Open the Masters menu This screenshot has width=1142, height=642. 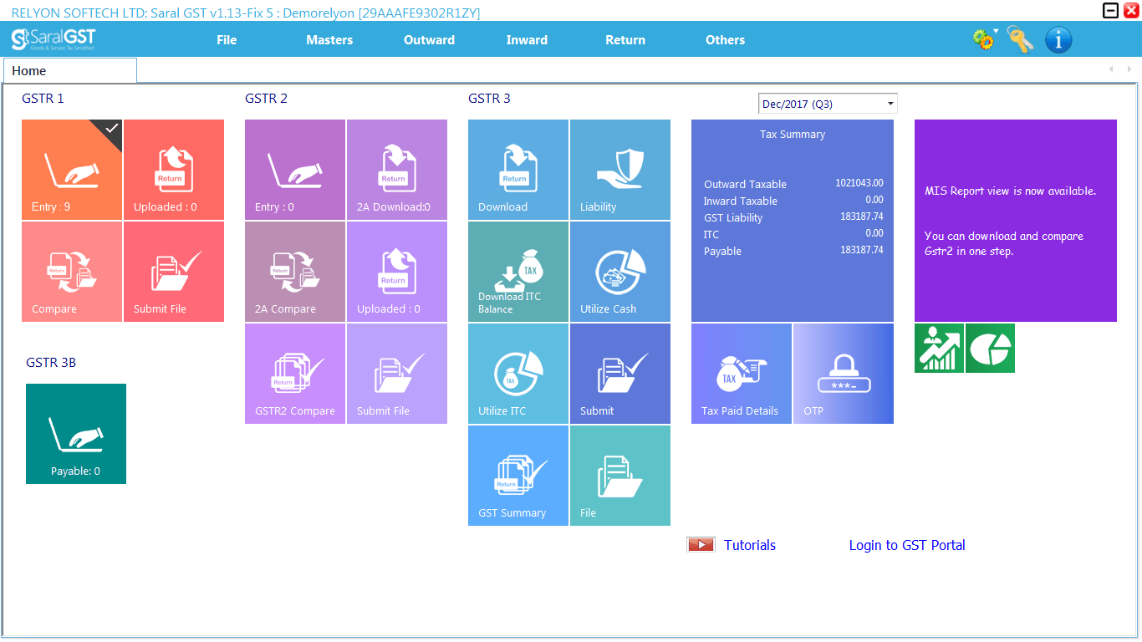pyautogui.click(x=329, y=40)
